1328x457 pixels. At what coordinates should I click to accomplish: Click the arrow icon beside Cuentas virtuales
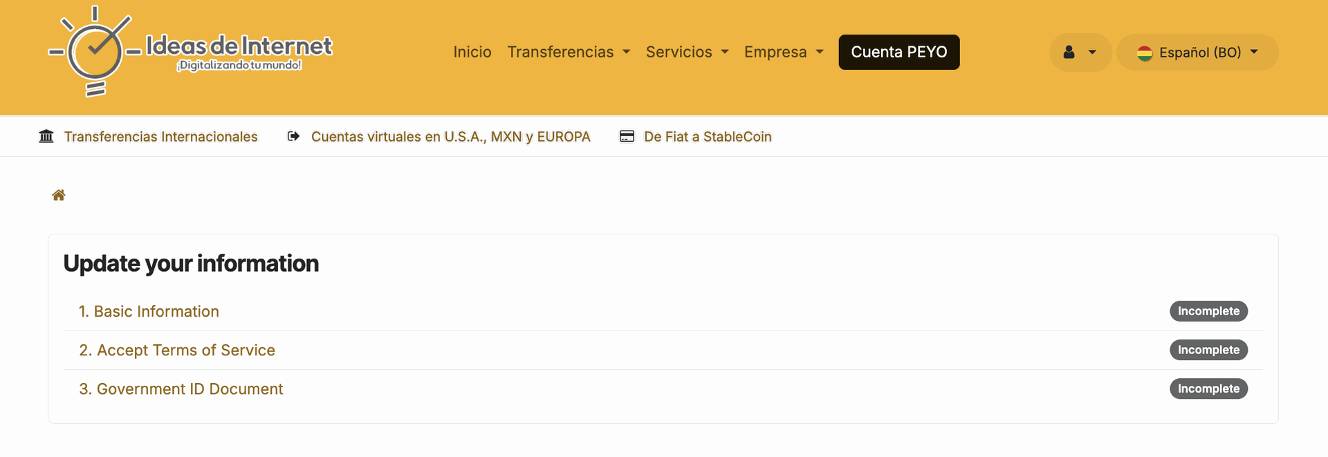(x=293, y=136)
